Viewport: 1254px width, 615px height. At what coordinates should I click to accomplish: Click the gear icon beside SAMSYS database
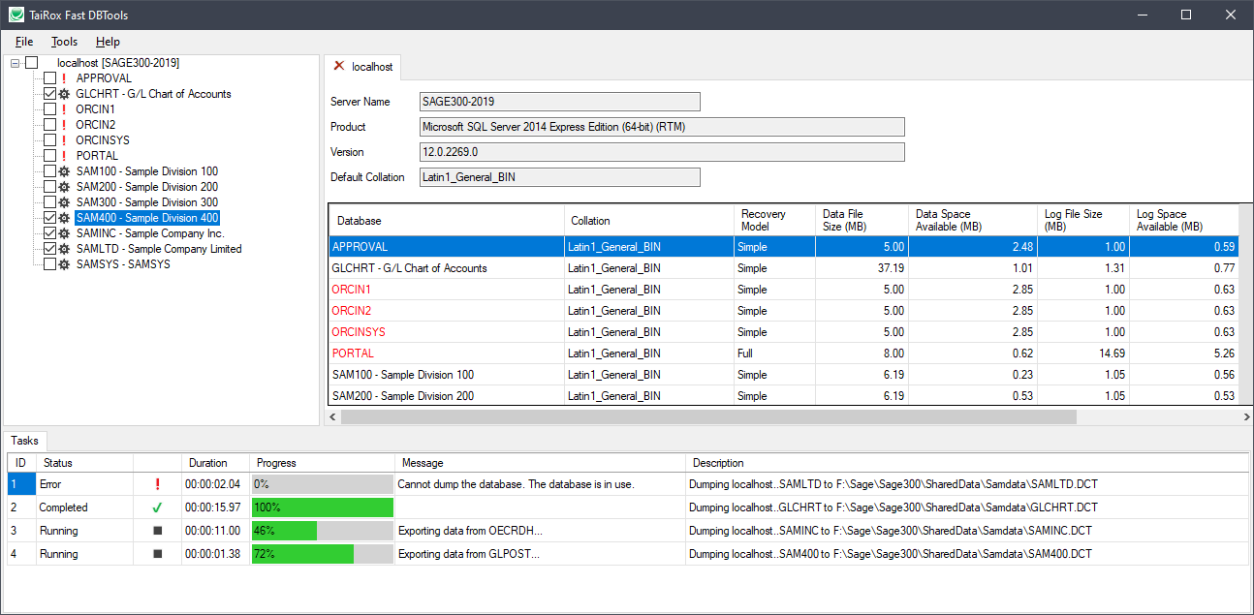click(x=64, y=264)
